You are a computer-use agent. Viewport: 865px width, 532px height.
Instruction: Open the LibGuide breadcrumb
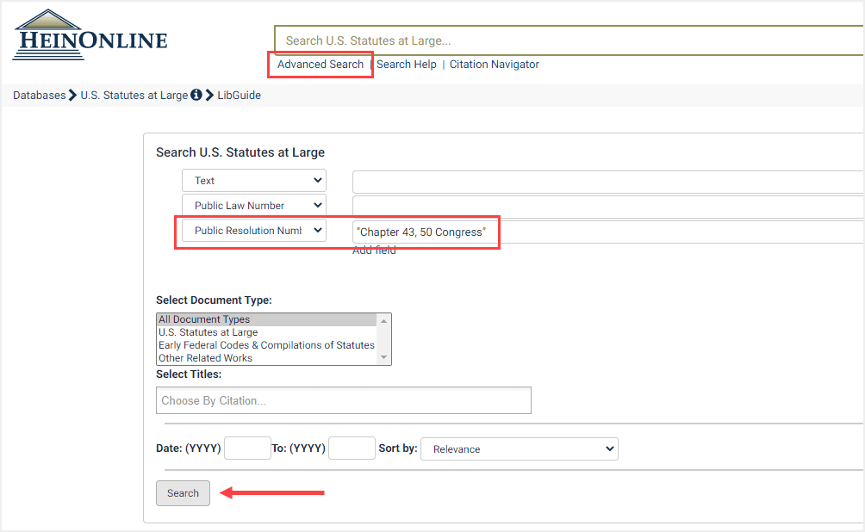pyautogui.click(x=239, y=95)
